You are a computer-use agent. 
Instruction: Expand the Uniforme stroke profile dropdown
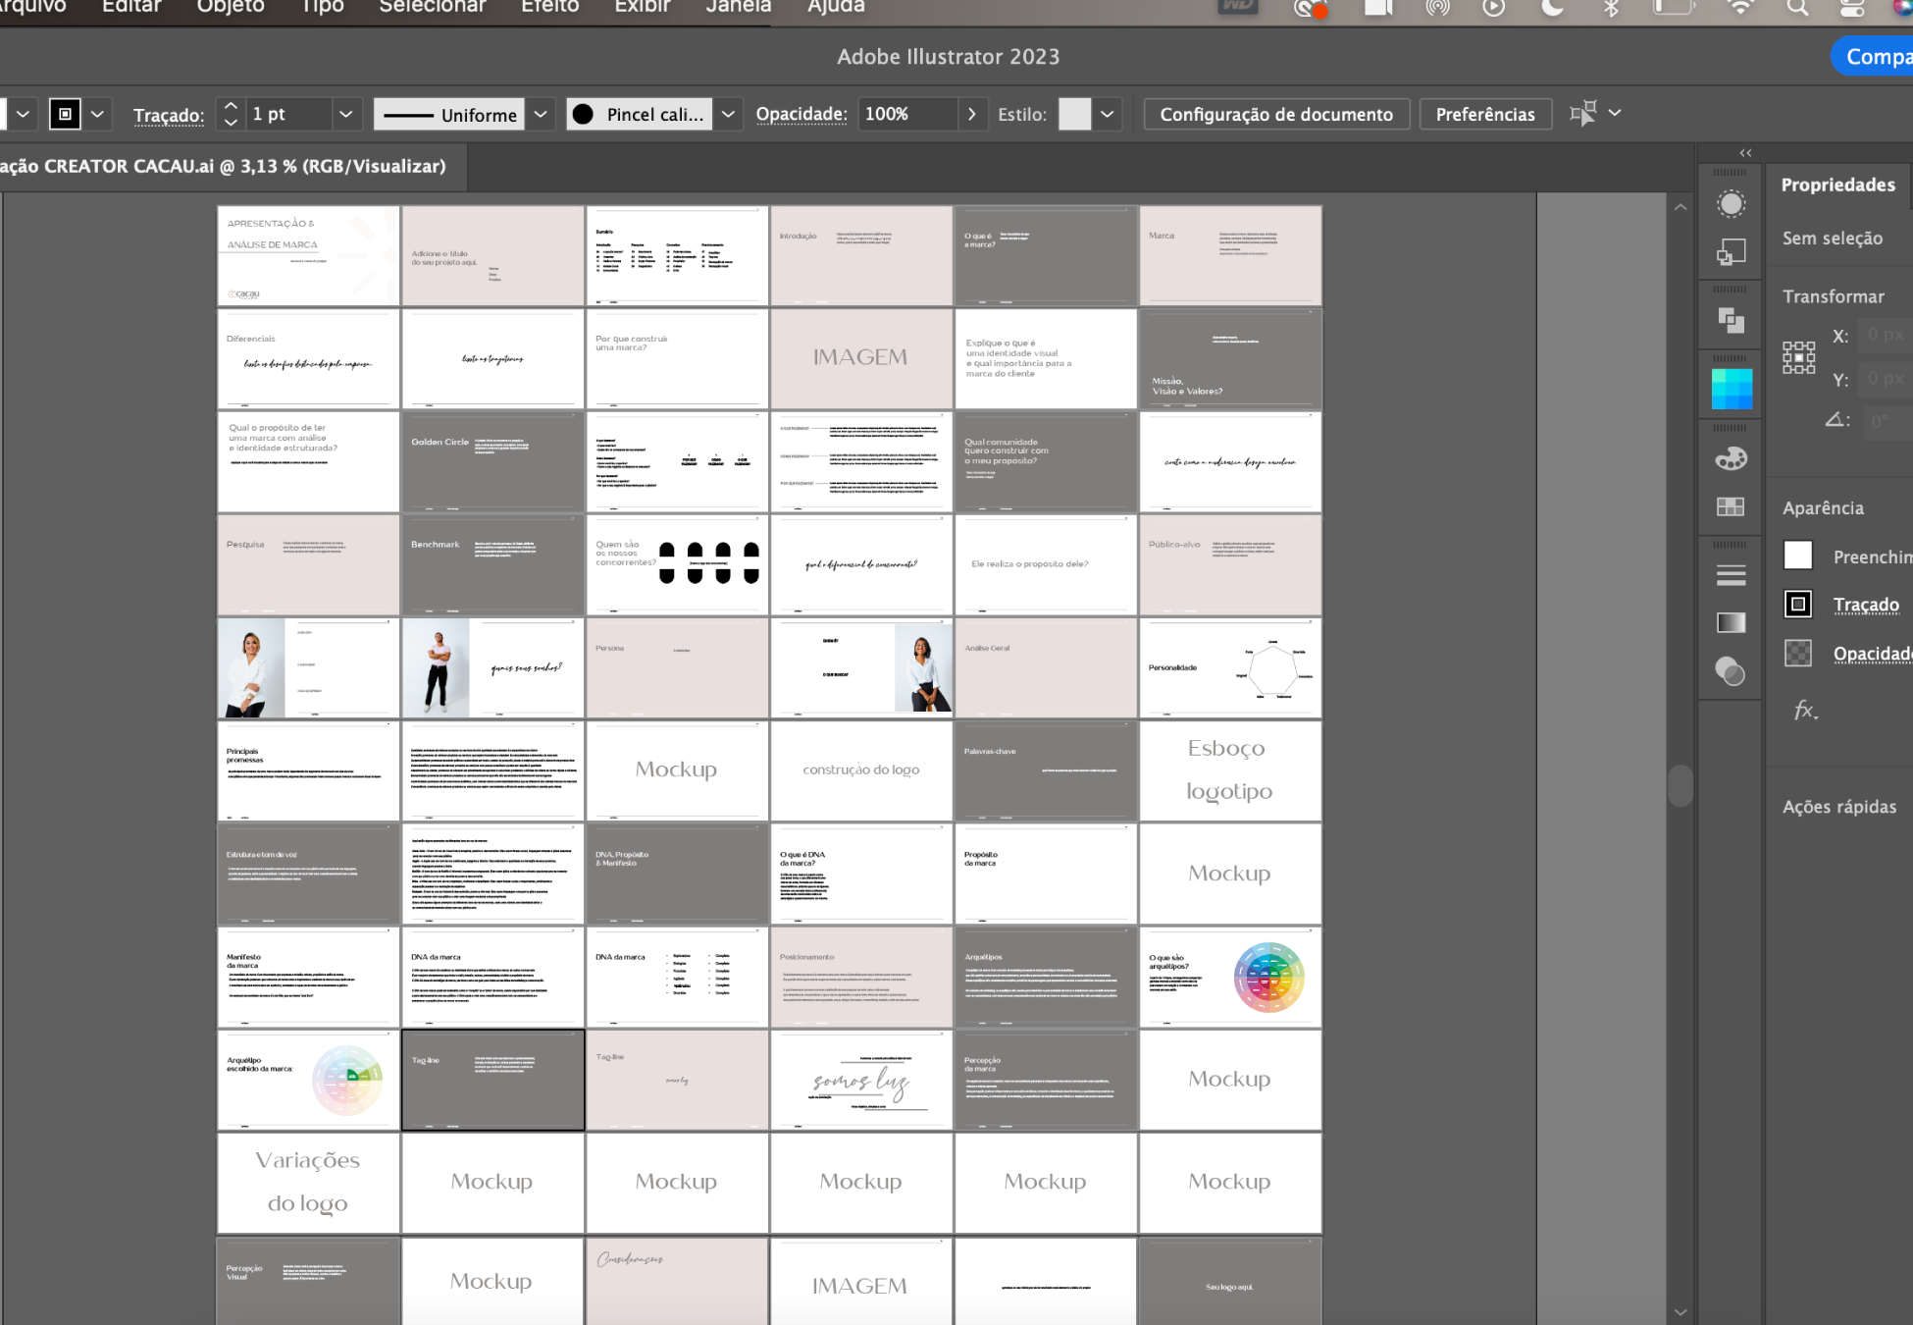point(541,114)
